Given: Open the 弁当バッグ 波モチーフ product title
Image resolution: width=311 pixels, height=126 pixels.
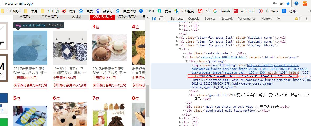Looking at the screenshot, I should 70,71.
